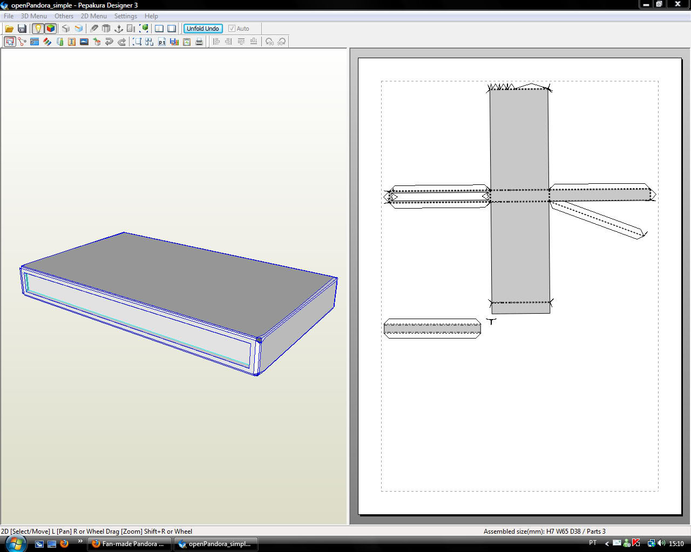This screenshot has height=552, width=691.
Task: Save the project with the floppy disk icon
Action: [22, 29]
